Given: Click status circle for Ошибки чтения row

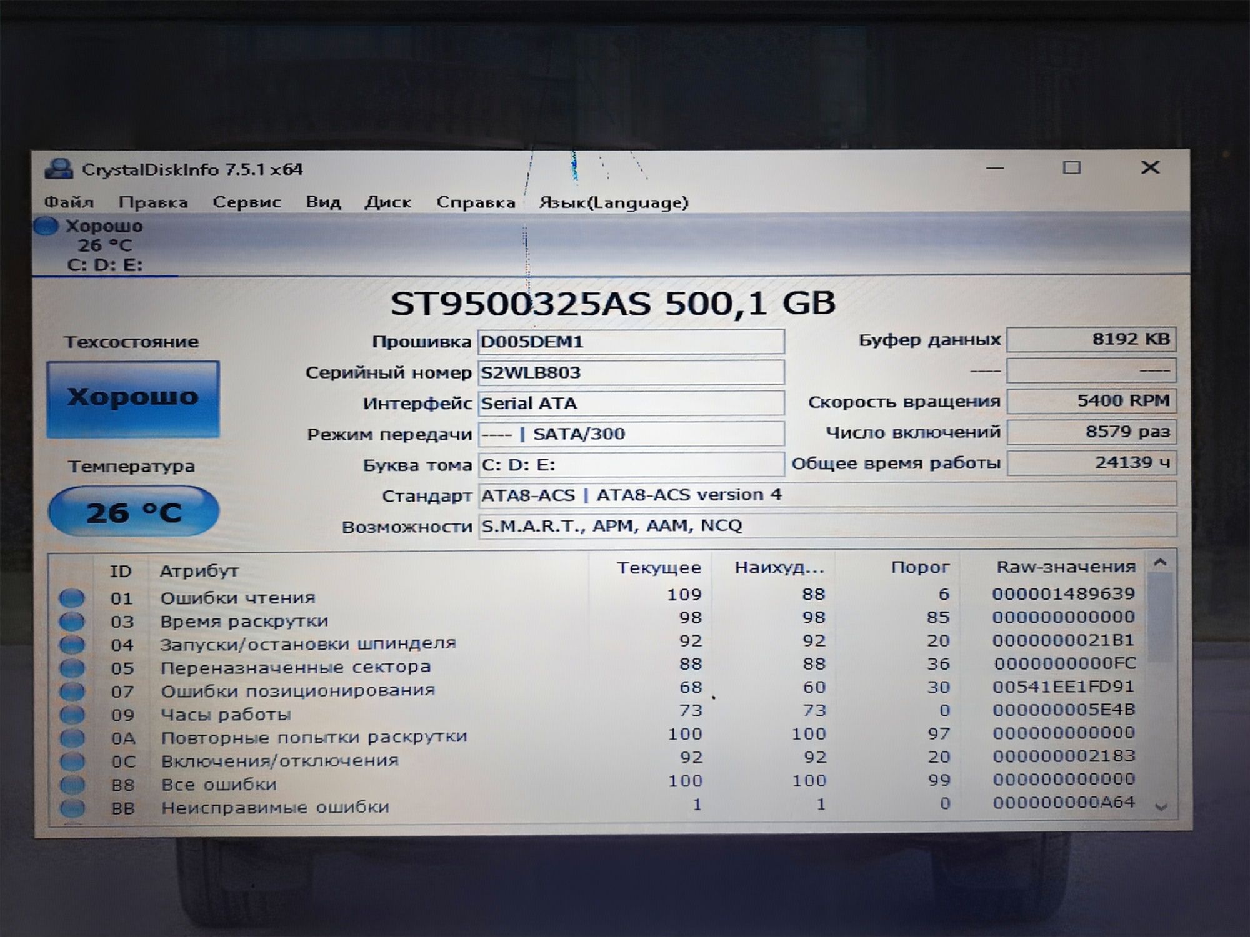Looking at the screenshot, I should coord(72,598).
